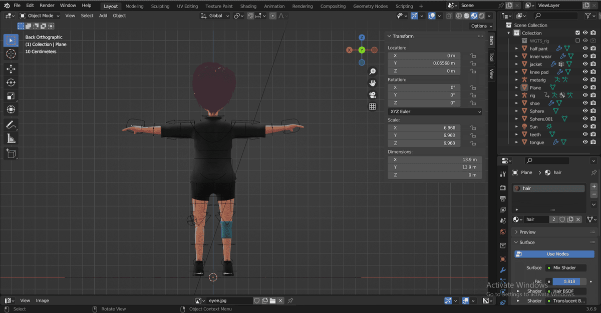Click the Options button in viewport header
The height and width of the screenshot is (313, 601).
[x=481, y=26]
